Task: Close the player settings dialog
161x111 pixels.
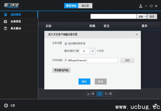Action: pos(137,34)
